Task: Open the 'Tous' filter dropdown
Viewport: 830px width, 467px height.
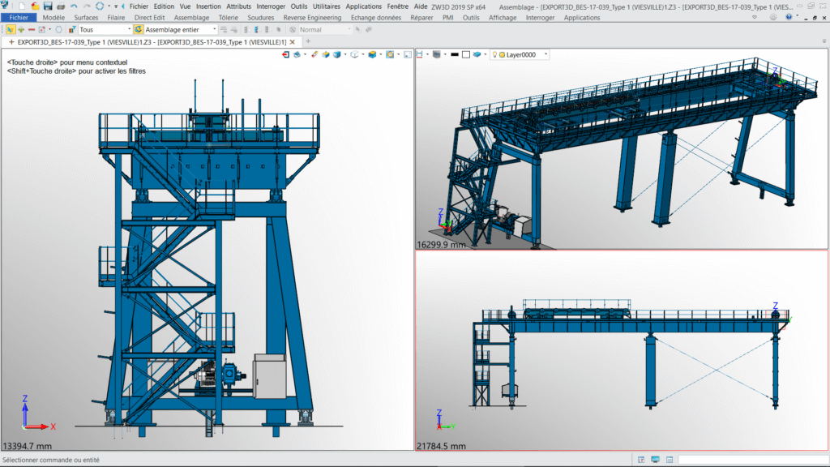Action: pyautogui.click(x=128, y=29)
